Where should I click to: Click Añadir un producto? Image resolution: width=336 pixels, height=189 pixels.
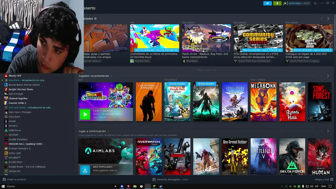click(14, 180)
